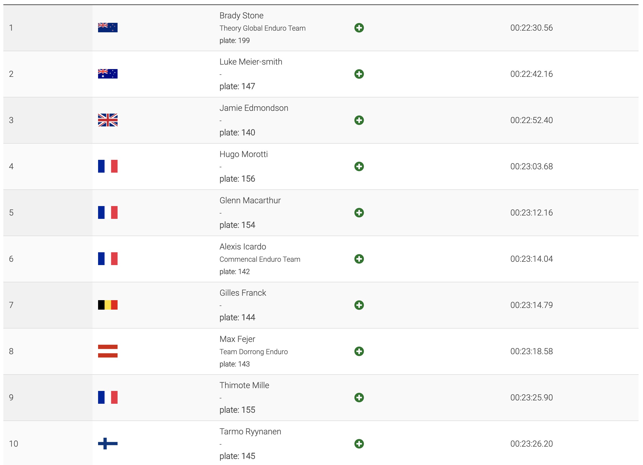Click the green plus beside Luke Meier-smith
This screenshot has height=465, width=643.
(359, 74)
